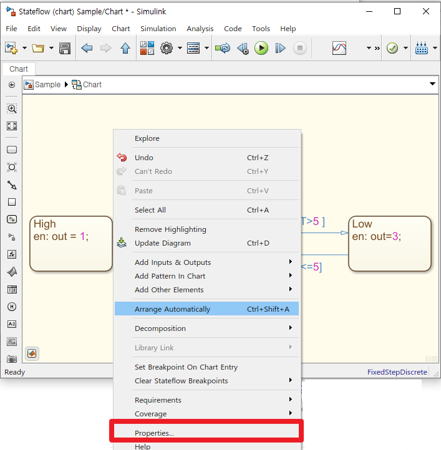Choose Update Diagram in the context menu
Image resolution: width=441 pixels, height=450 pixels.
coord(206,243)
